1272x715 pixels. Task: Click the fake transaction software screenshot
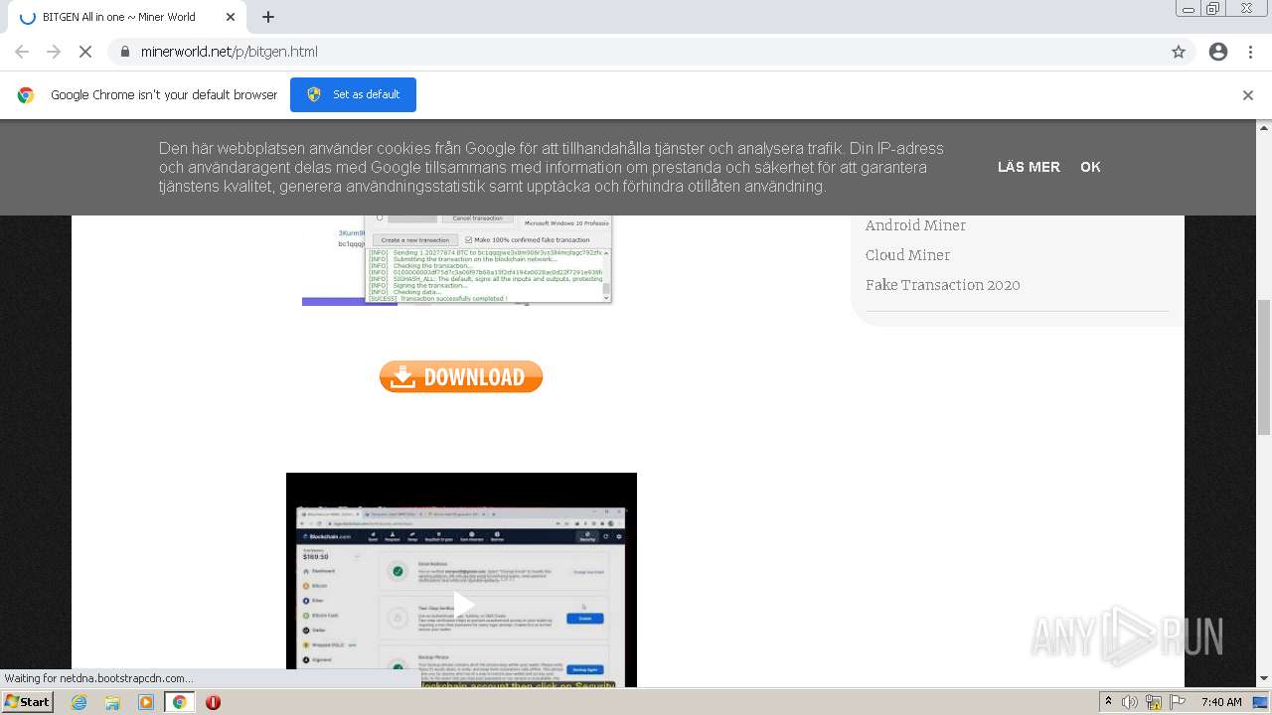tap(457, 260)
